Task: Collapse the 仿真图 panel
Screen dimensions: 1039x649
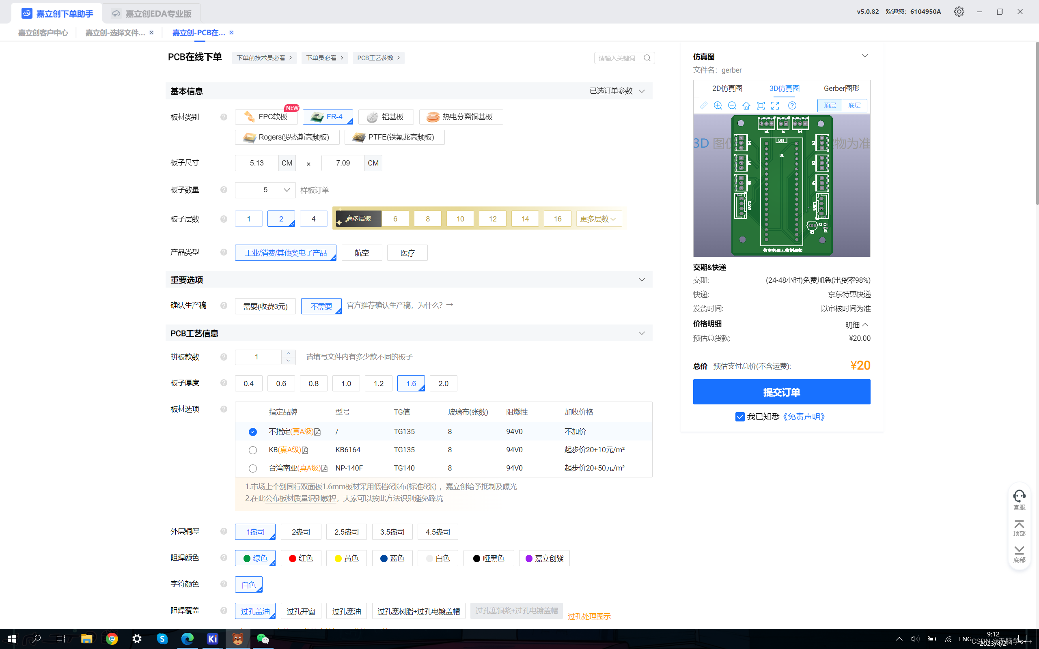Action: (x=865, y=56)
